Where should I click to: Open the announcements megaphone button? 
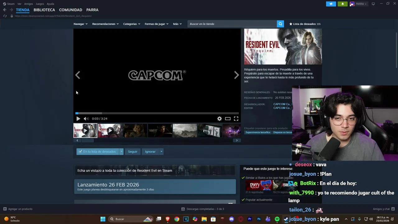point(331,4)
